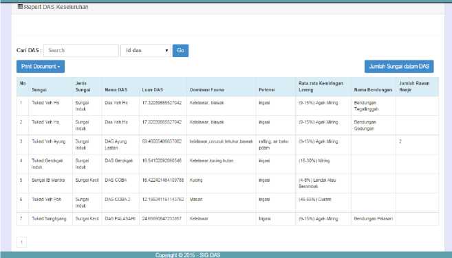Click Sungai Kecil type in row 7

point(87,219)
